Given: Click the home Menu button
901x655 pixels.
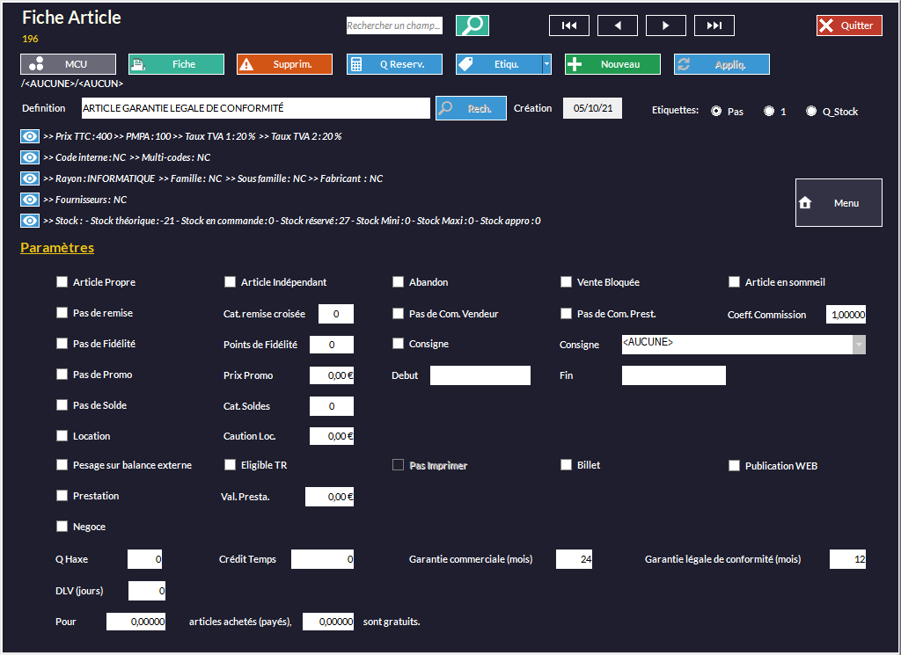Looking at the screenshot, I should click(x=838, y=203).
